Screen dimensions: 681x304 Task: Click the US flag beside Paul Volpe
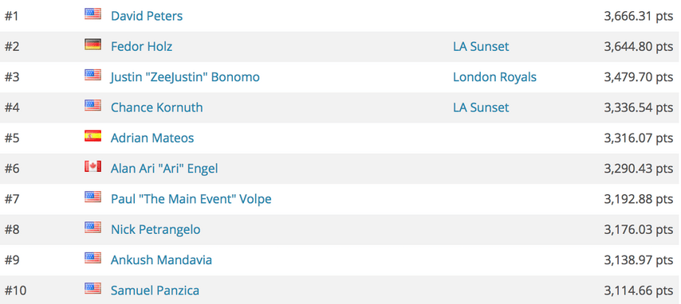click(93, 197)
